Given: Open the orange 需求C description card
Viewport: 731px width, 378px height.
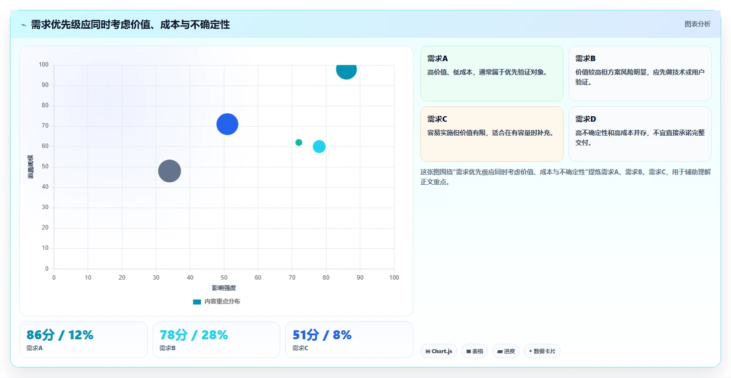Looking at the screenshot, I should [492, 134].
